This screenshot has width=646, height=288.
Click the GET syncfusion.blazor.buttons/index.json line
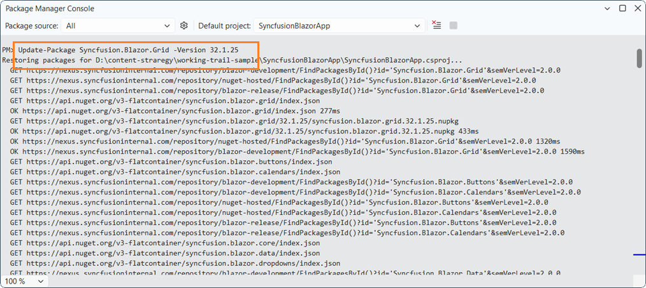click(x=171, y=161)
